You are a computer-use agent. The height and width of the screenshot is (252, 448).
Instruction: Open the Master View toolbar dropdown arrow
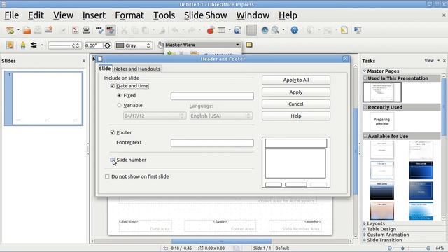237,45
